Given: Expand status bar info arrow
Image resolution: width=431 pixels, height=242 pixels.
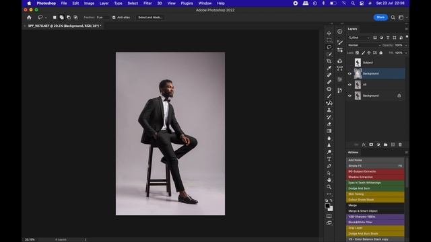Looking at the screenshot, I should click(86, 239).
